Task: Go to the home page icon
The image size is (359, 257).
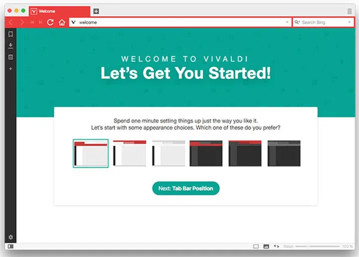Action: coord(62,22)
